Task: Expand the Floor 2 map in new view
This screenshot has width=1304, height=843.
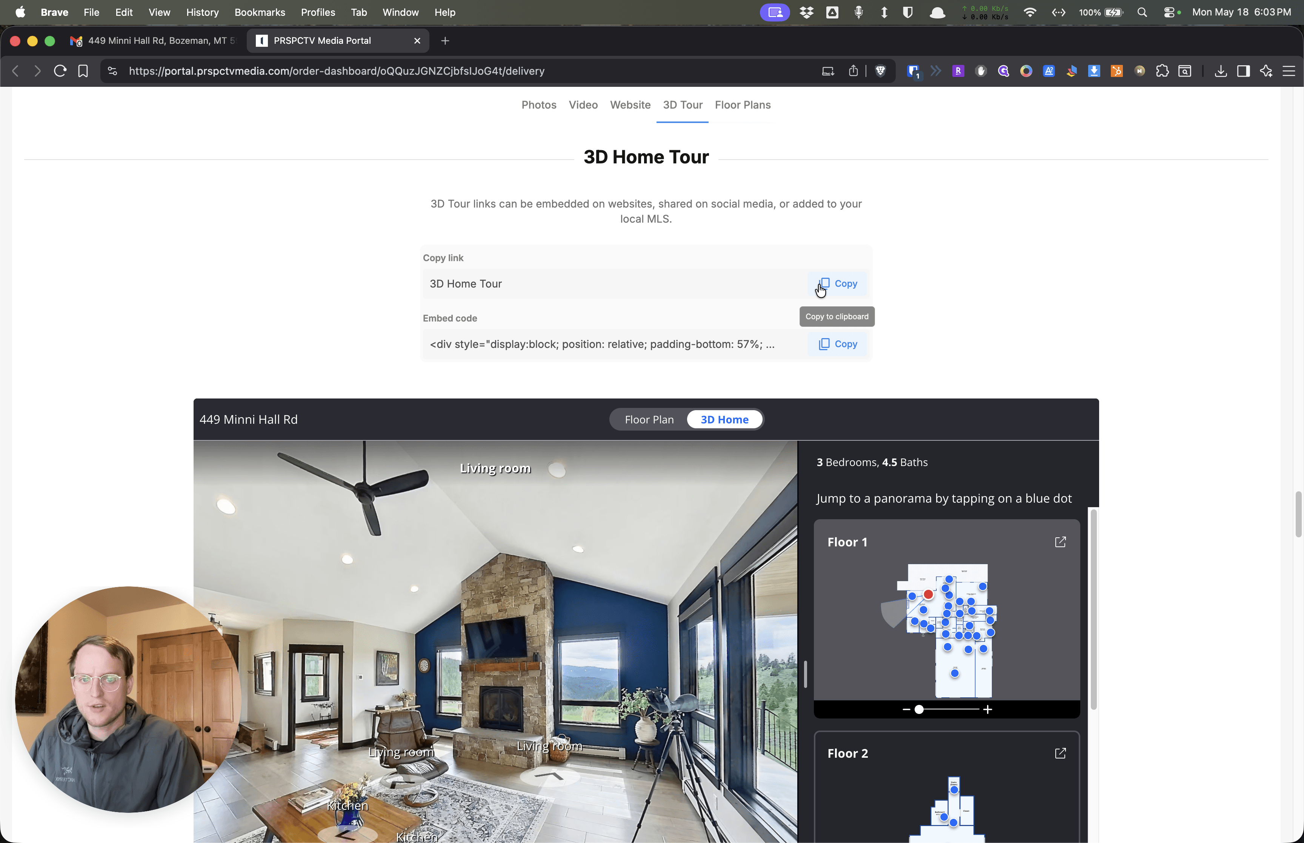Action: click(x=1060, y=753)
